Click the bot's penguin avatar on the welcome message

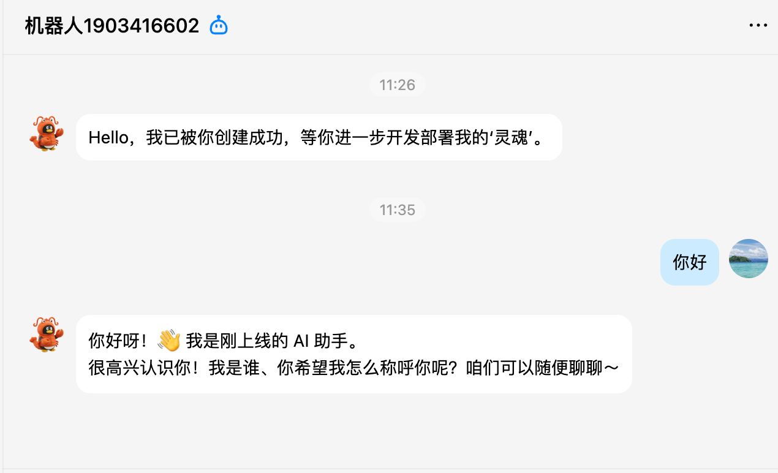click(x=46, y=135)
